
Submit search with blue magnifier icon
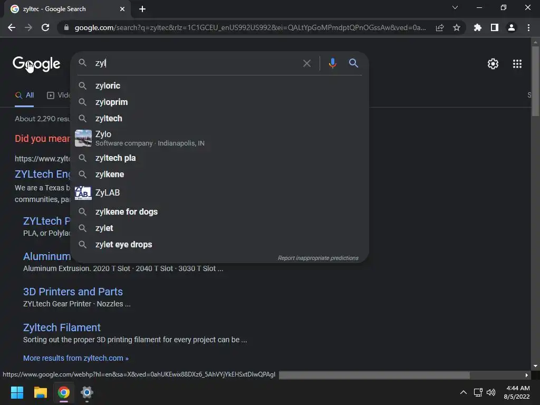click(x=353, y=63)
